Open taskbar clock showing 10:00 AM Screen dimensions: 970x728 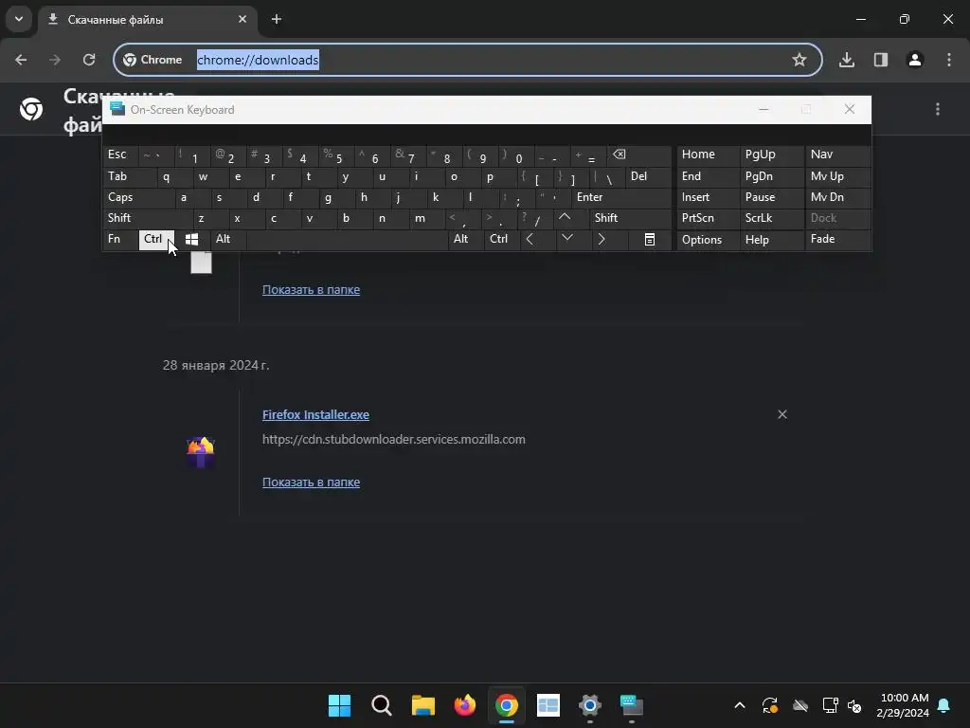tap(903, 705)
